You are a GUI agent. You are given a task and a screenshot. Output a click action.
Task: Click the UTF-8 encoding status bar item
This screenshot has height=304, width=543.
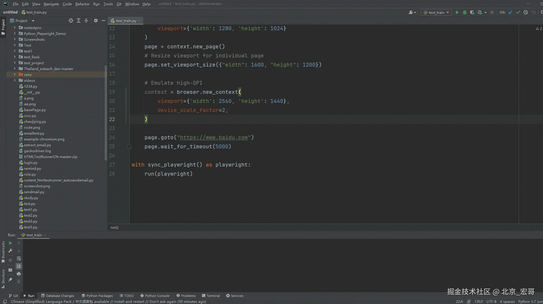(x=491, y=301)
